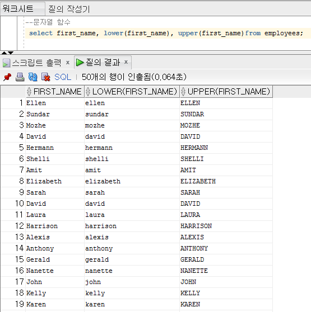The height and width of the screenshot is (312, 311).
Task: Click the --문자열 함수 comment line
Action: coord(48,22)
